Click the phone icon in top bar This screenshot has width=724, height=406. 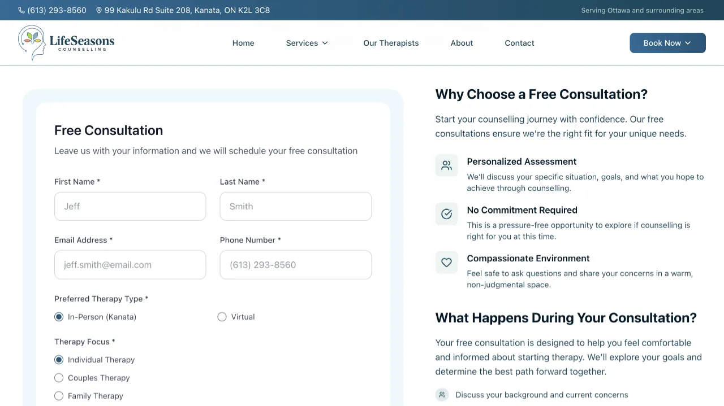click(x=21, y=10)
